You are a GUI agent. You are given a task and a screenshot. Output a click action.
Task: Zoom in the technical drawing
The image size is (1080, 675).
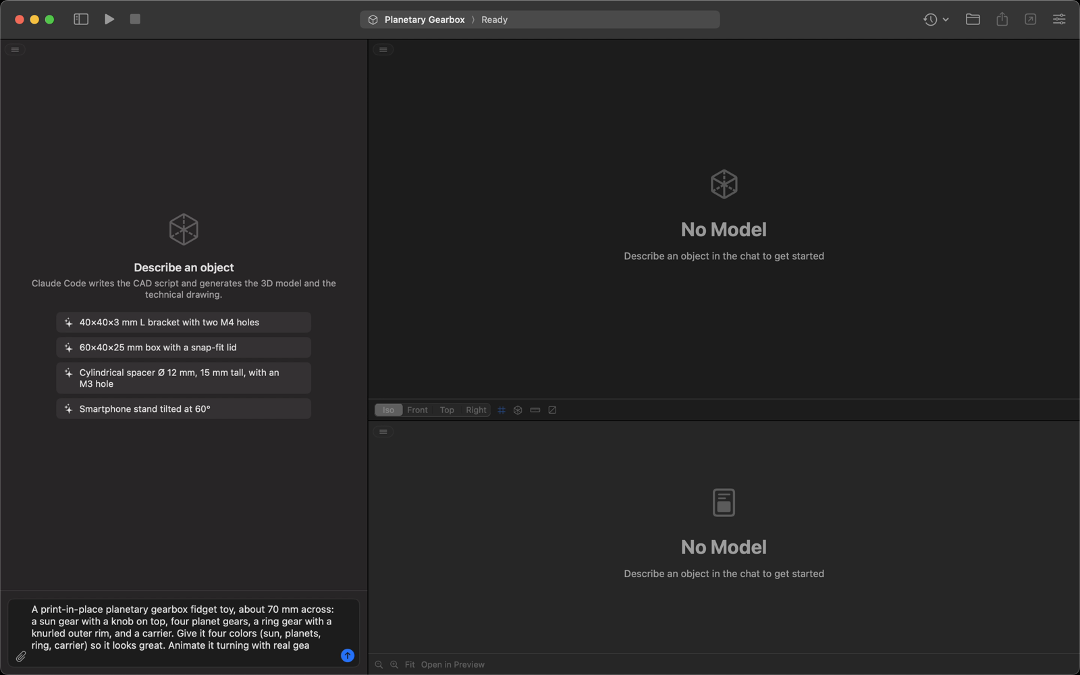pos(394,665)
